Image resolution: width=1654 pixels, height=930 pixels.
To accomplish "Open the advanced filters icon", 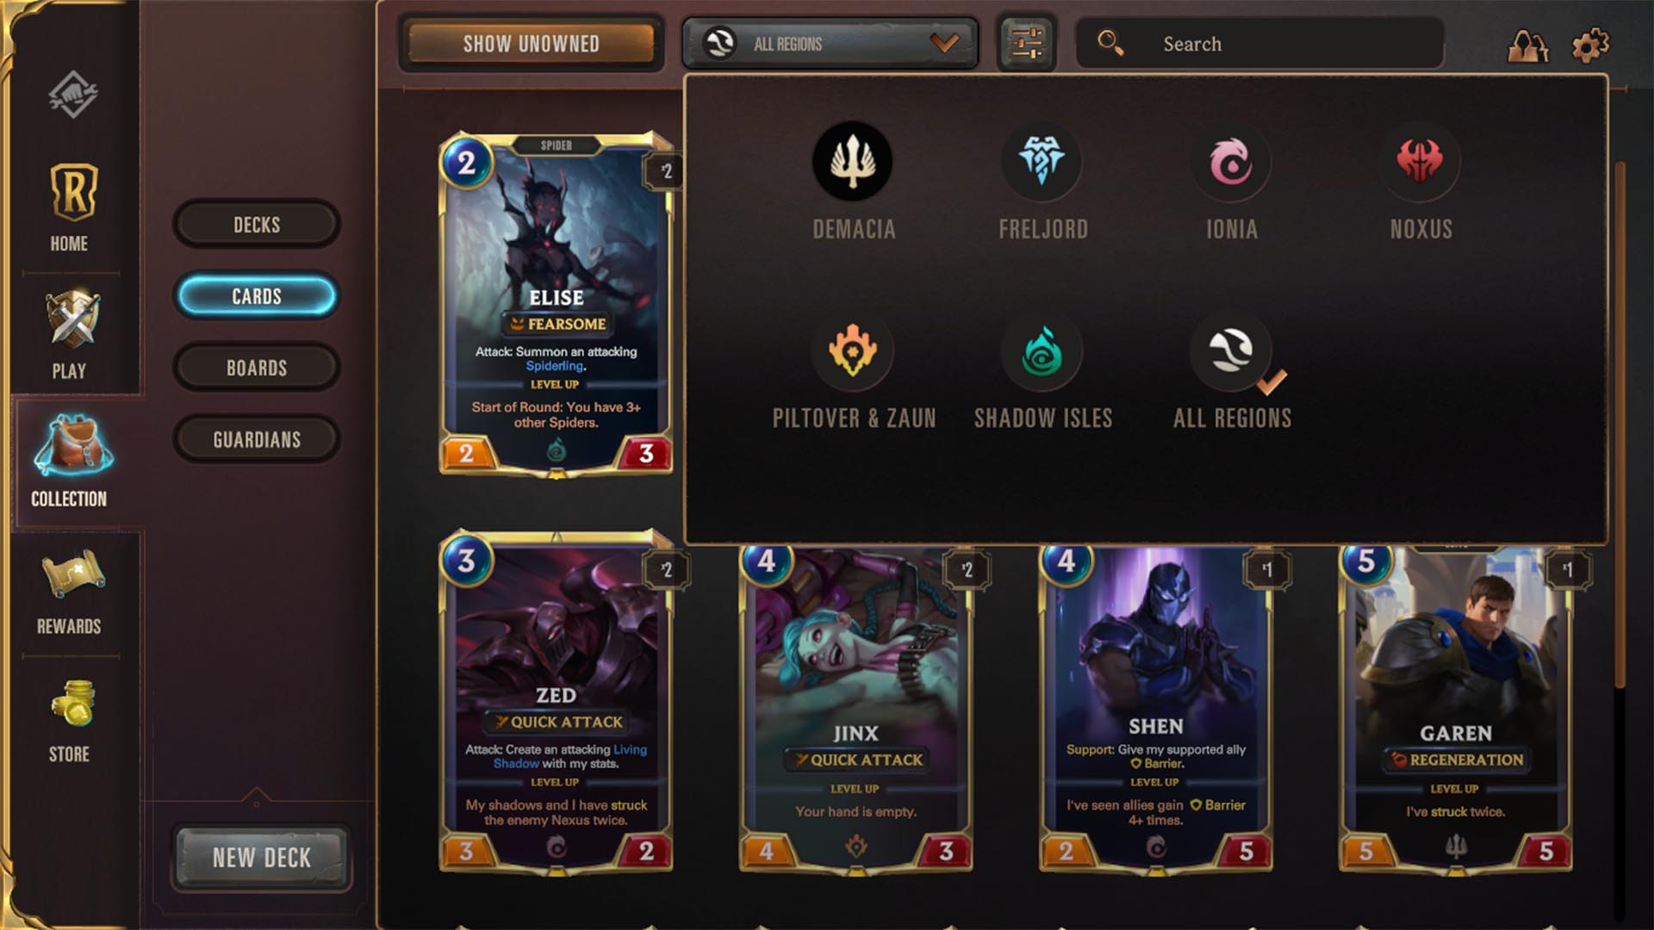I will pos(1026,43).
